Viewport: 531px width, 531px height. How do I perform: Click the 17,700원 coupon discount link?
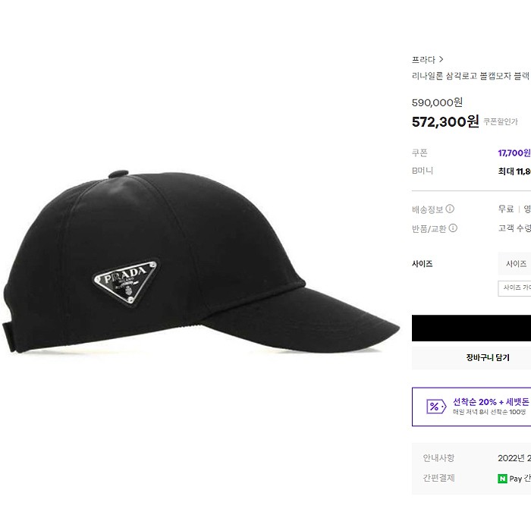pos(514,153)
